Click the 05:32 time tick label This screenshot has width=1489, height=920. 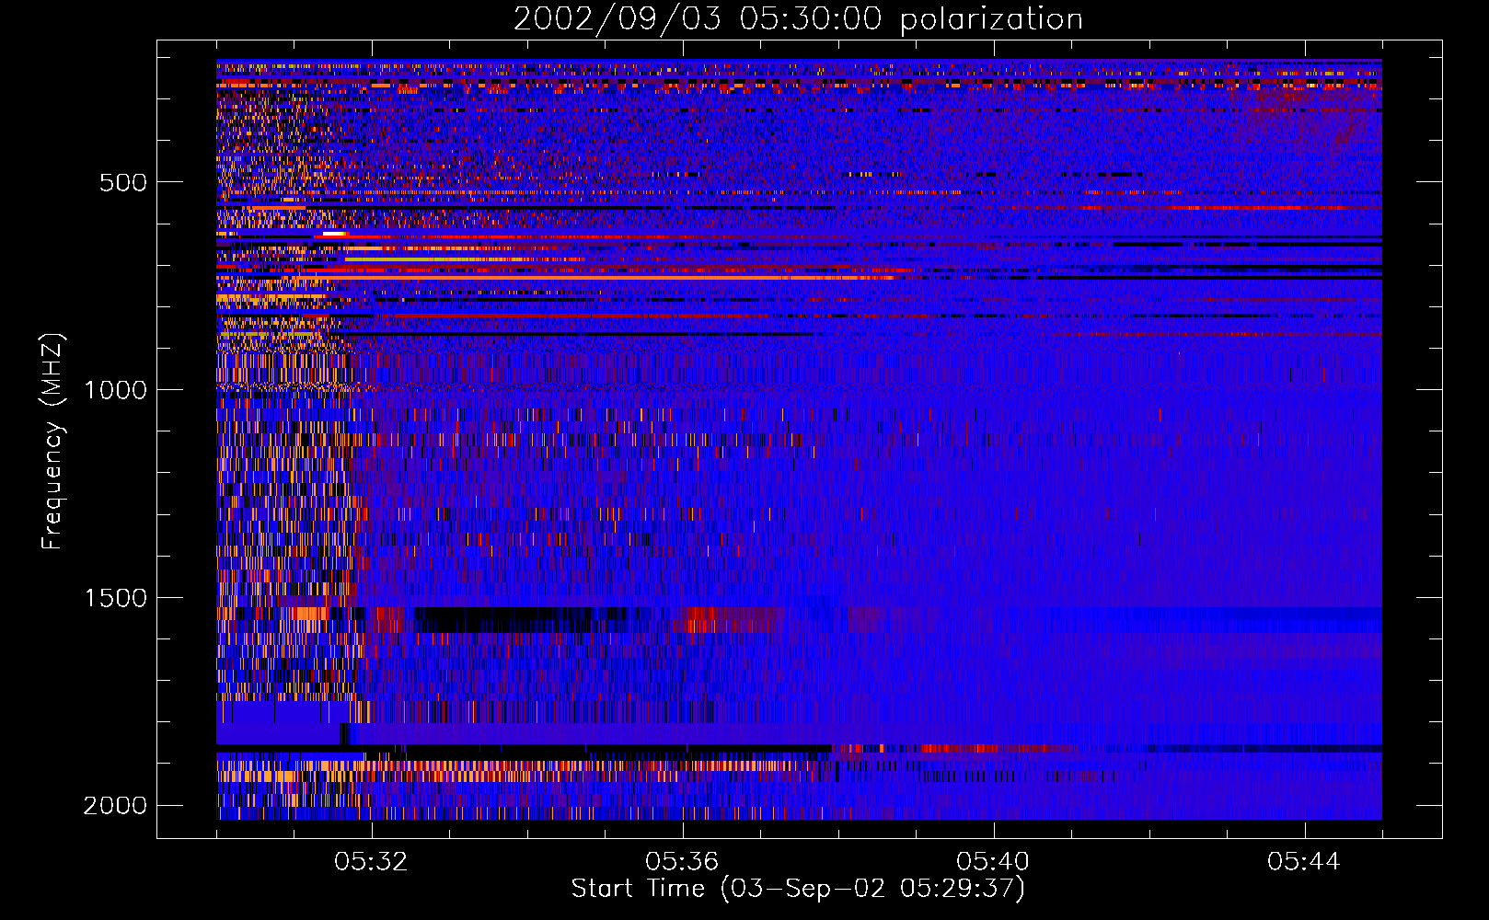point(372,862)
